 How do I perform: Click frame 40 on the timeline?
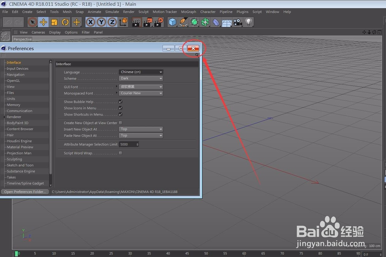click(x=168, y=253)
